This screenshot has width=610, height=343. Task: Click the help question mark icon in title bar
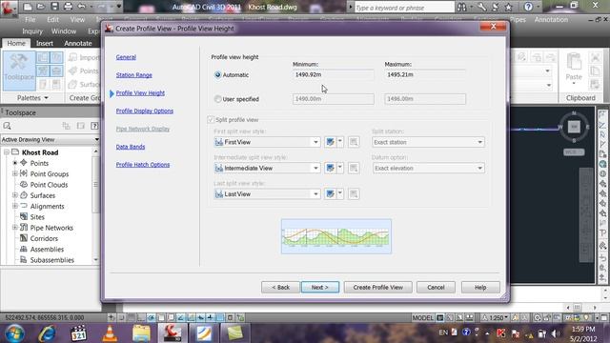528,7
